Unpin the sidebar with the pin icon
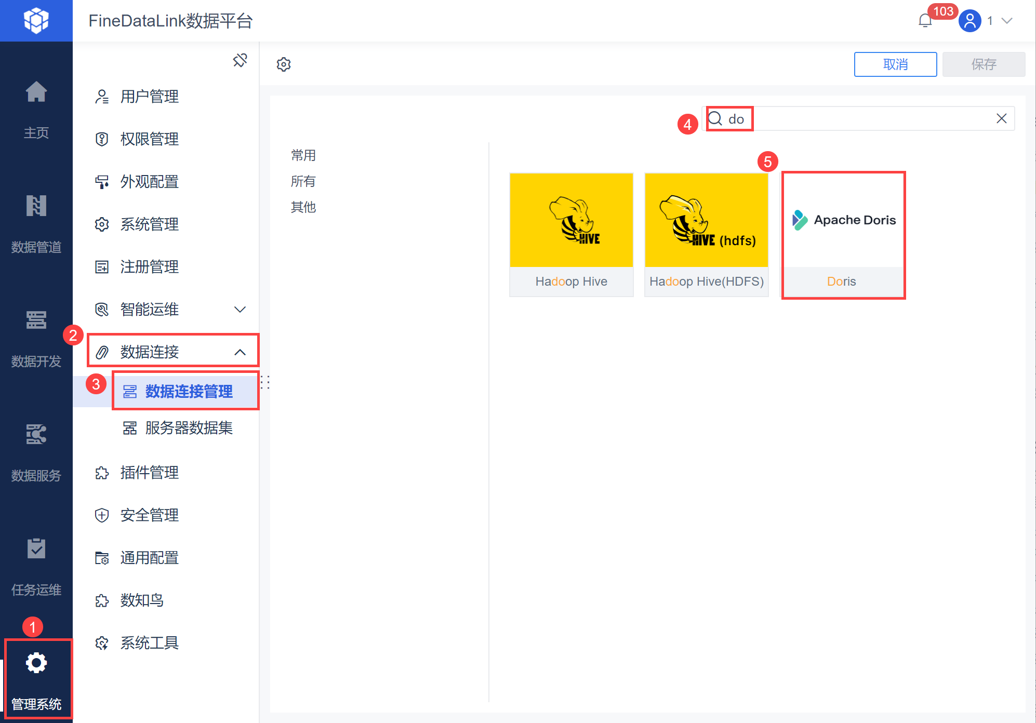This screenshot has width=1036, height=723. pyautogui.click(x=240, y=60)
